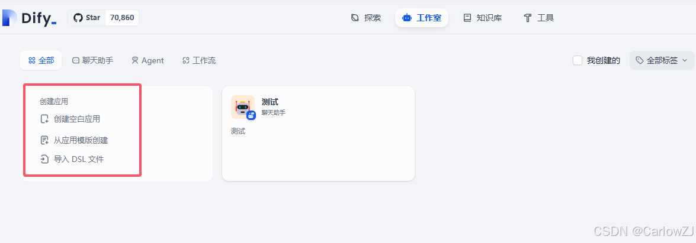The image size is (696, 243).
Task: Click the tag icon in 全部标签
Action: [639, 60]
